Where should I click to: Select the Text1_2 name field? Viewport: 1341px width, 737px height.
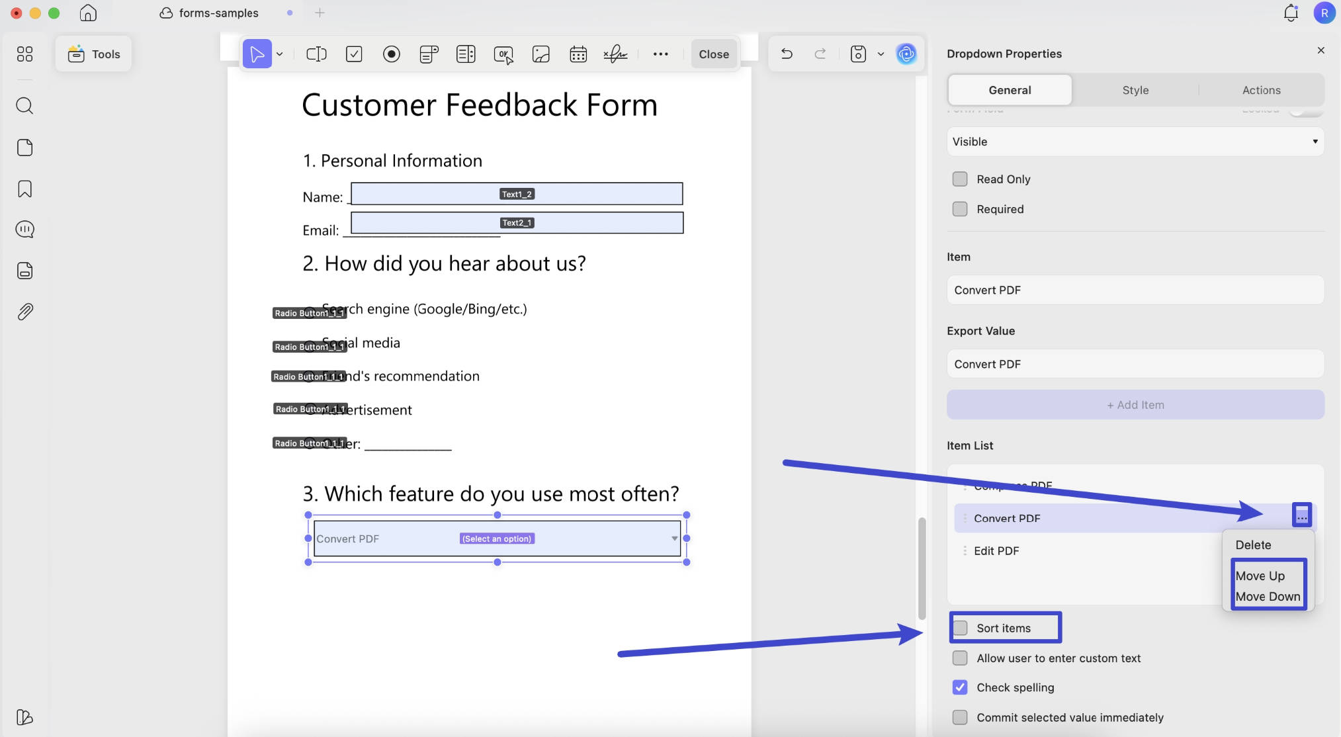point(517,194)
